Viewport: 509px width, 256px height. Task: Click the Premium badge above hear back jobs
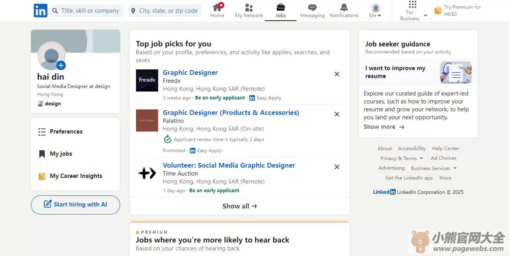152,232
